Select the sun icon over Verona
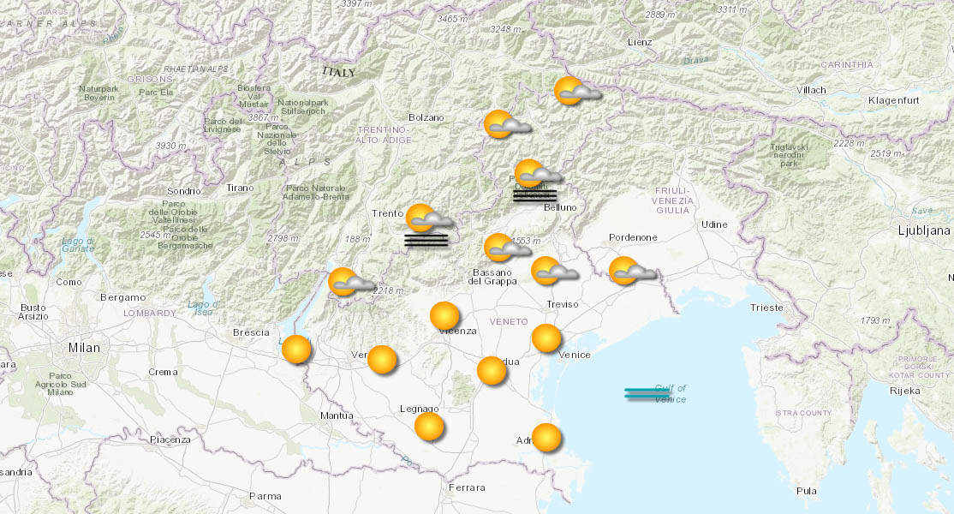This screenshot has width=954, height=514. tap(382, 359)
